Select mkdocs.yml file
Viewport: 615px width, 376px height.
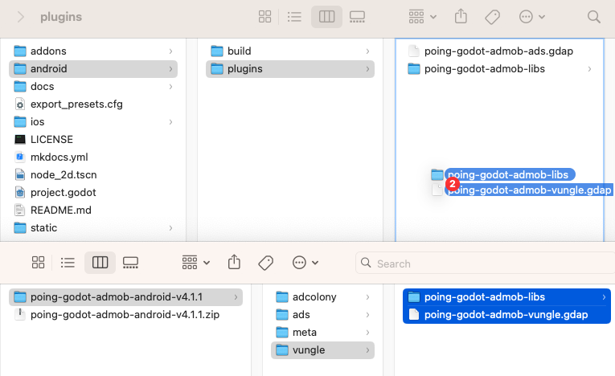click(93, 157)
